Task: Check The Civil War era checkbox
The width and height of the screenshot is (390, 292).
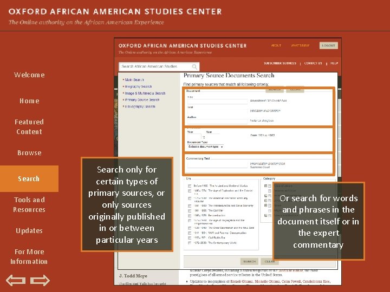Action: pyautogui.click(x=190, y=210)
